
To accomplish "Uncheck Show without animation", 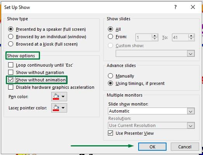I will point(10,80).
